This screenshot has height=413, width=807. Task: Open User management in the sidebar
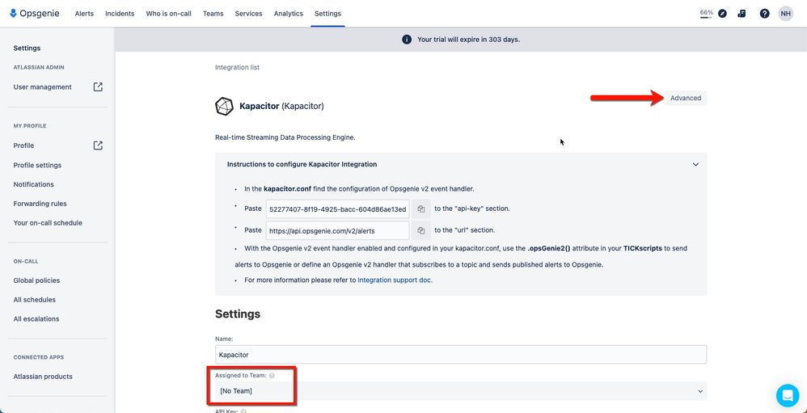click(x=43, y=87)
